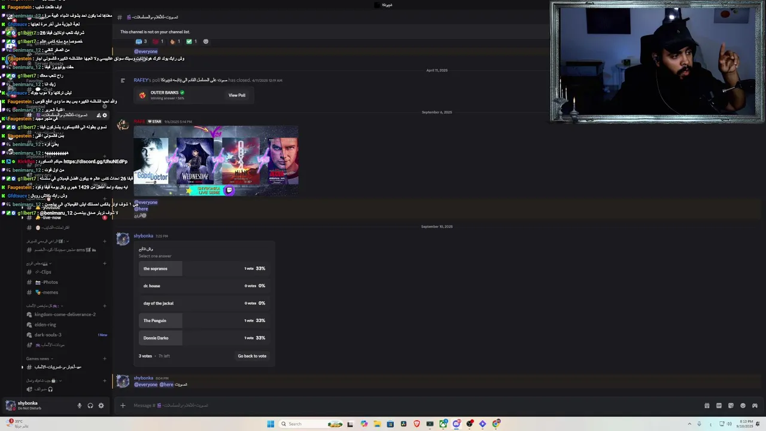
Task: Add channel to 'Games news' category
Action: coord(105,359)
